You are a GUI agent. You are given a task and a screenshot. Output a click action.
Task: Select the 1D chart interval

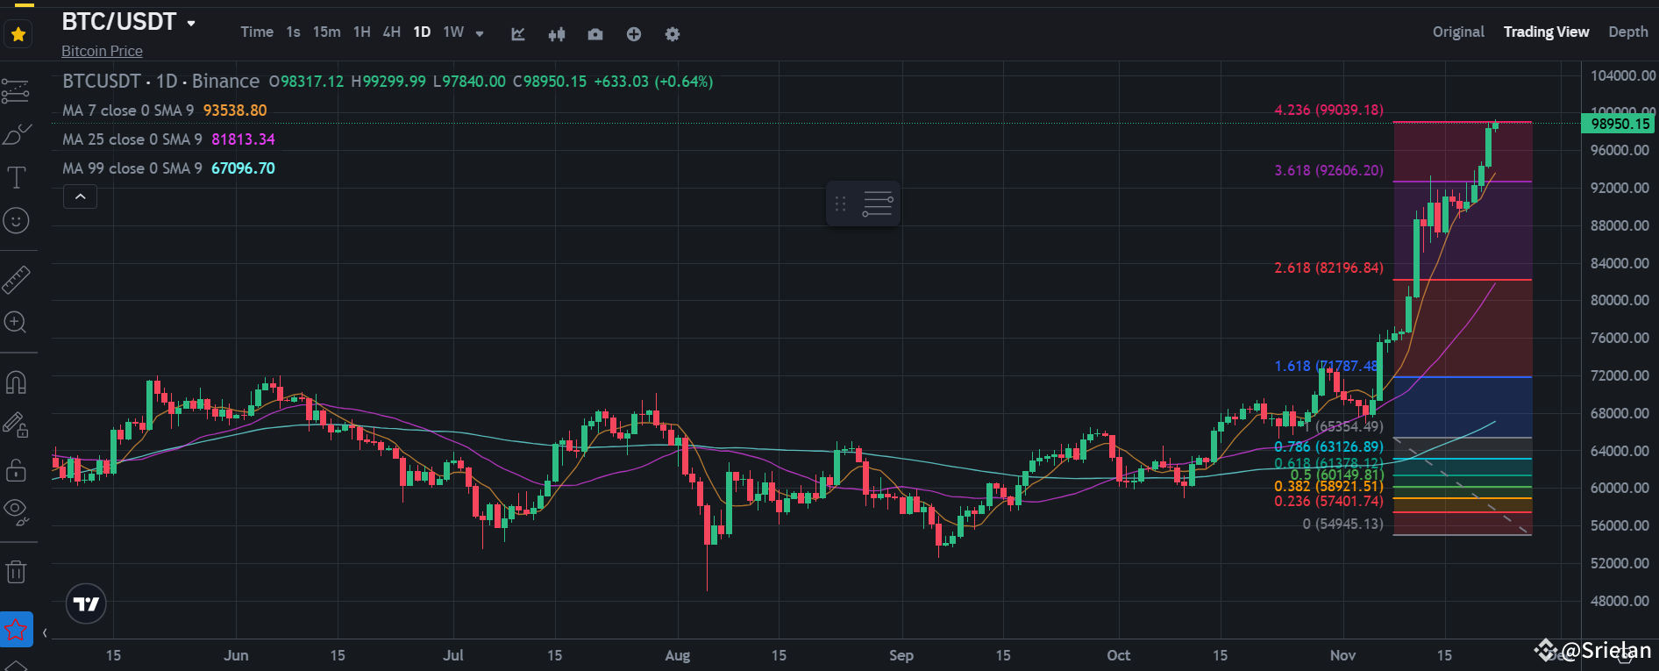(422, 32)
